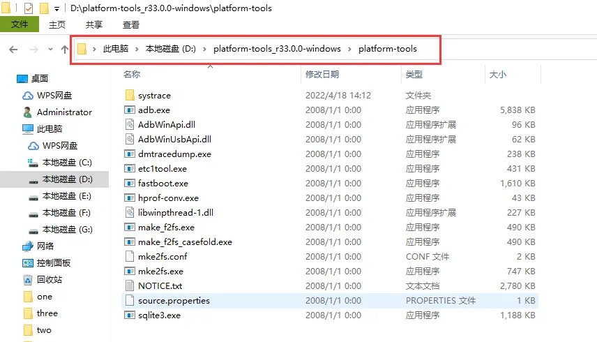Click the mke2fs.conf file icon
Screen dimensions: 597x342
click(x=130, y=256)
